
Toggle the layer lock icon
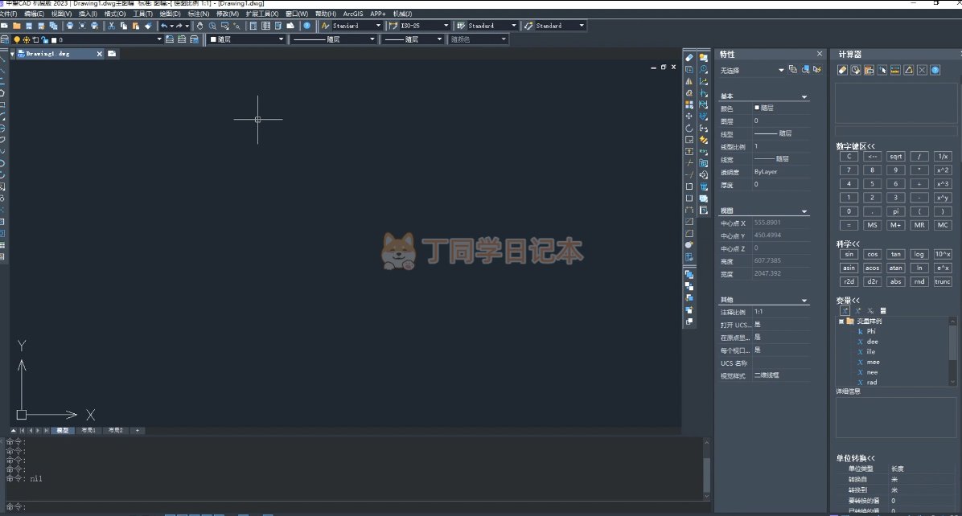(44, 39)
